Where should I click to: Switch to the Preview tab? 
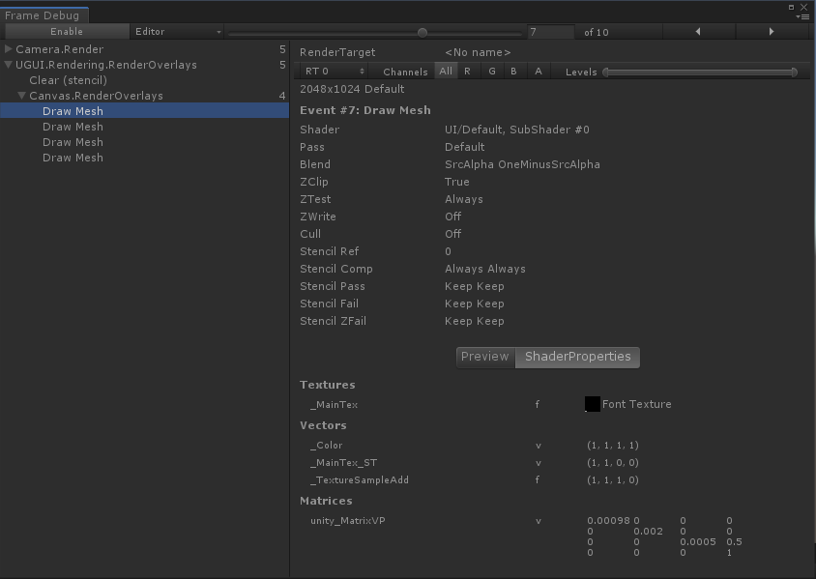[485, 357]
